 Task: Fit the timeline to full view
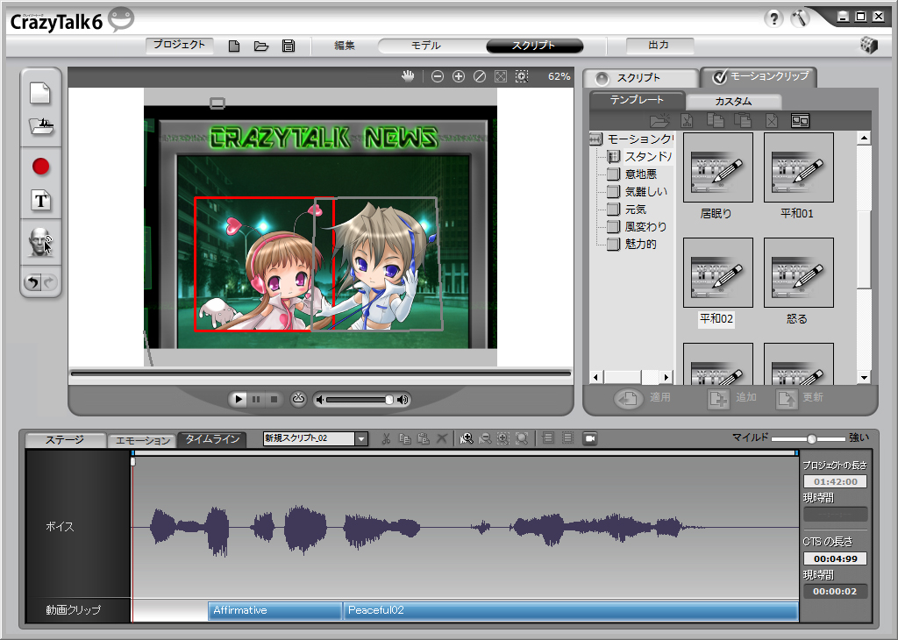click(522, 438)
